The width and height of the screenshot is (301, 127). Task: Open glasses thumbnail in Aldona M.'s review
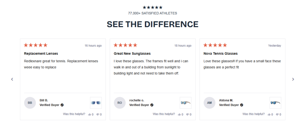click(x=275, y=103)
